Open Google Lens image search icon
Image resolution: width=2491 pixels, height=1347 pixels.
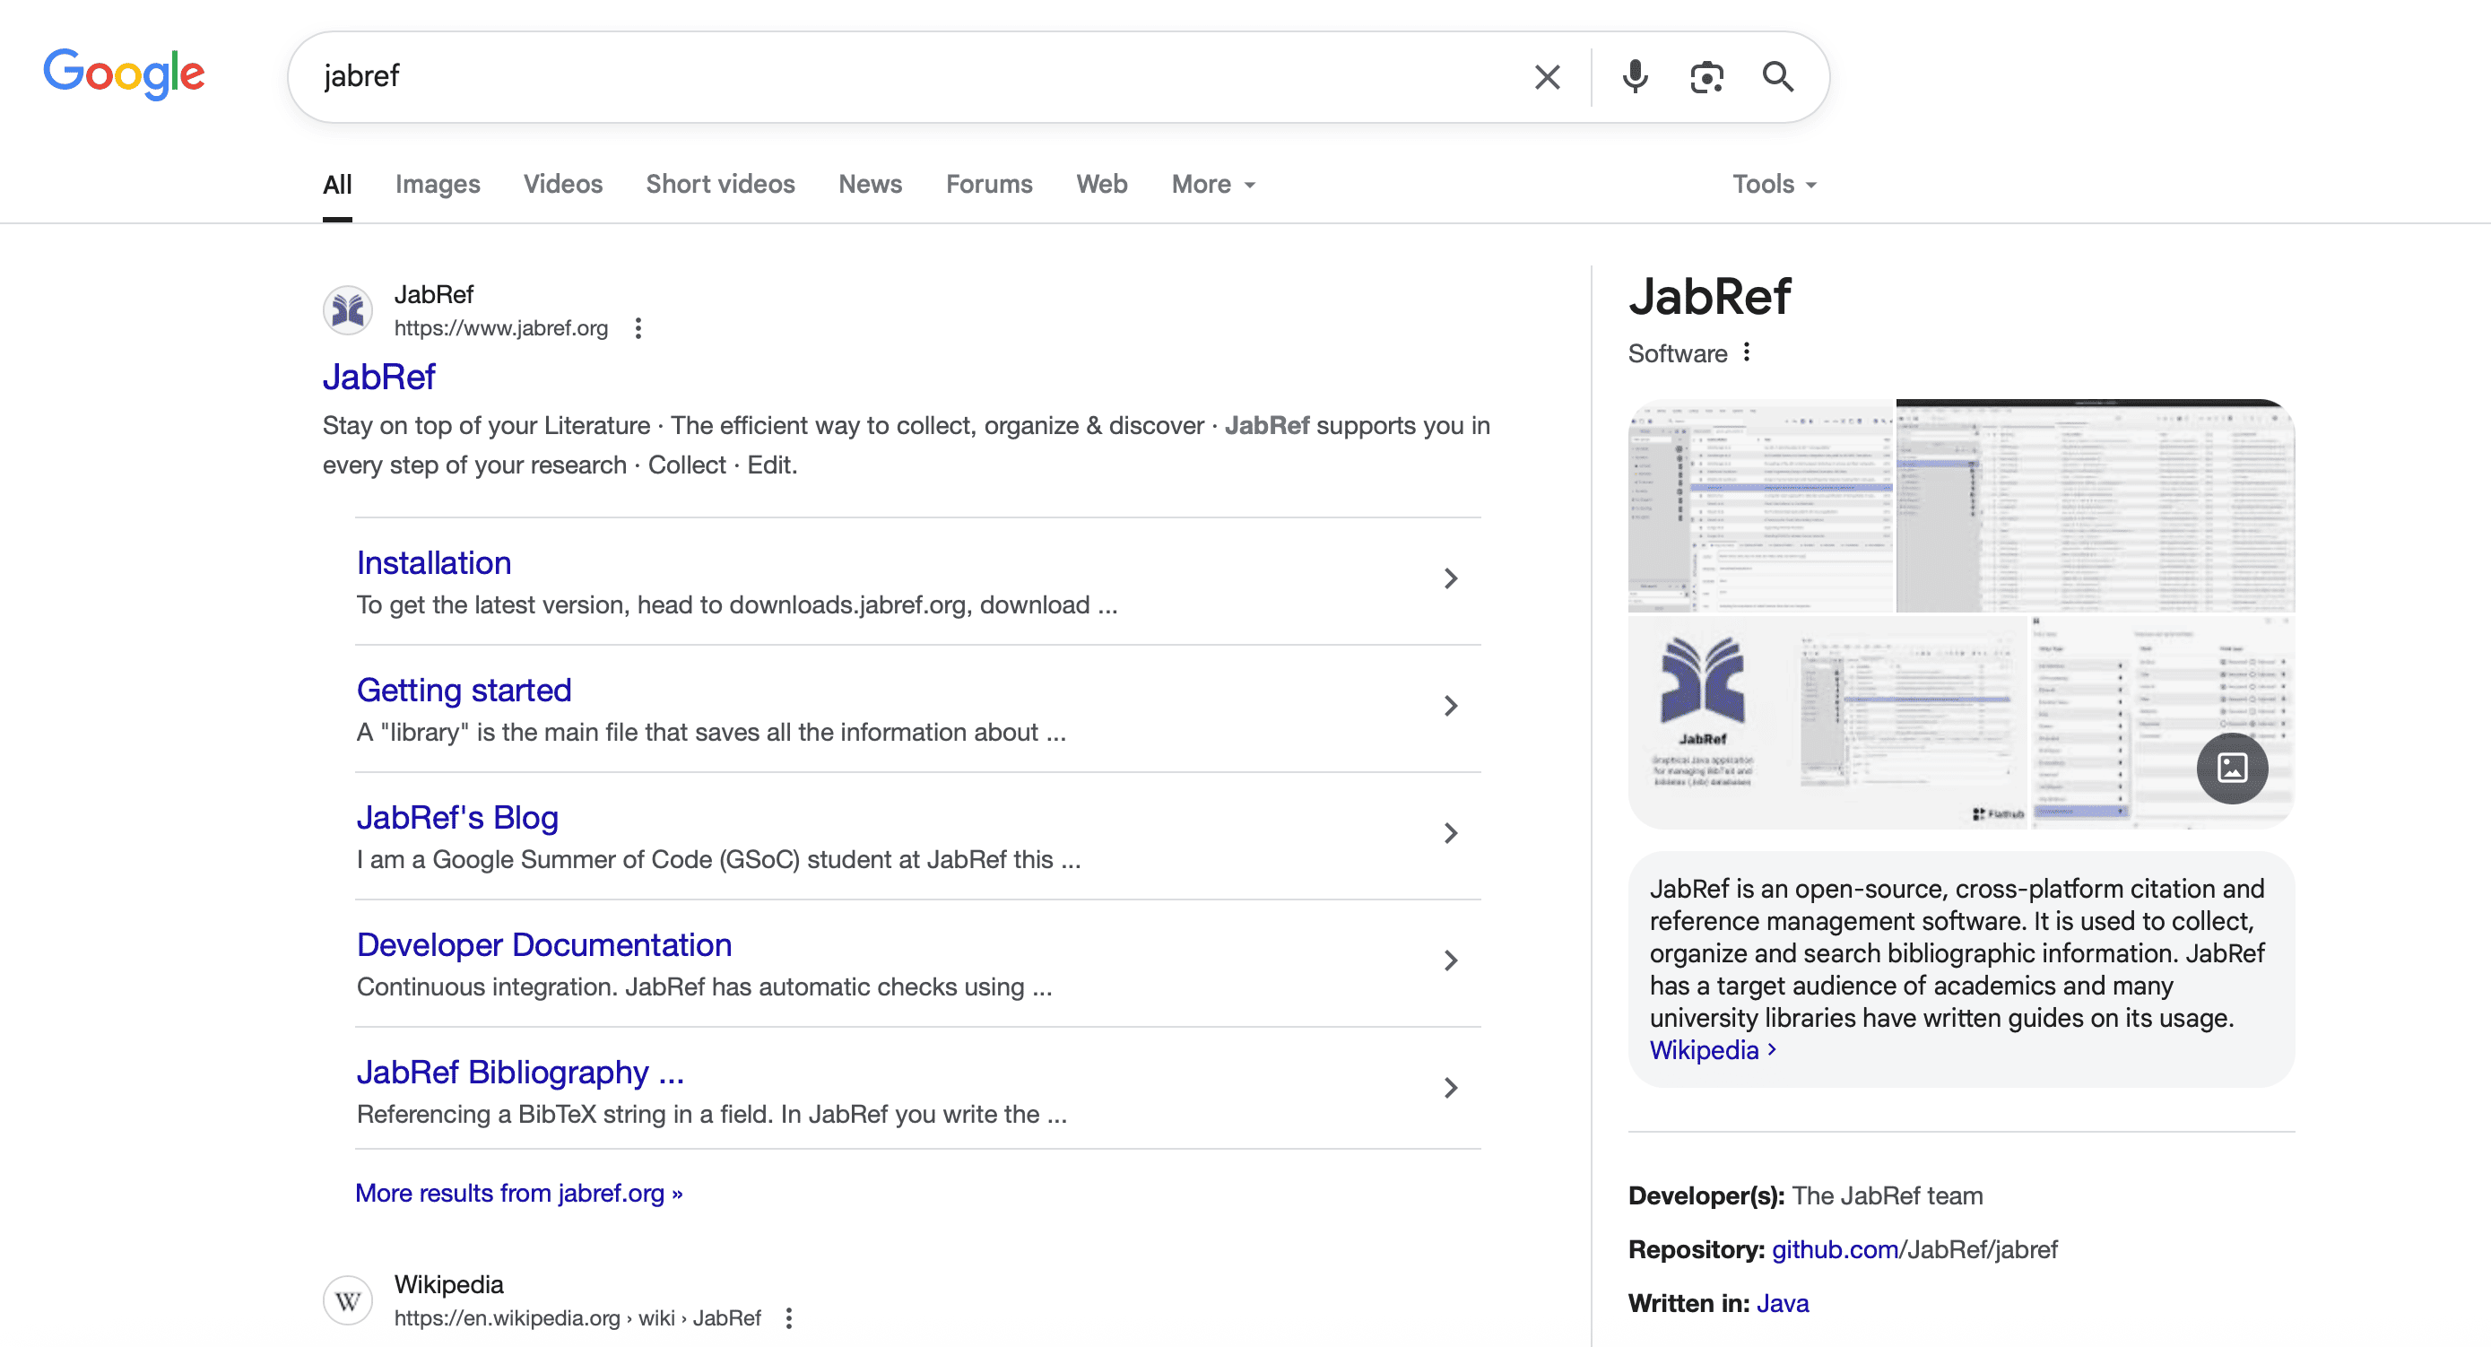[1706, 77]
